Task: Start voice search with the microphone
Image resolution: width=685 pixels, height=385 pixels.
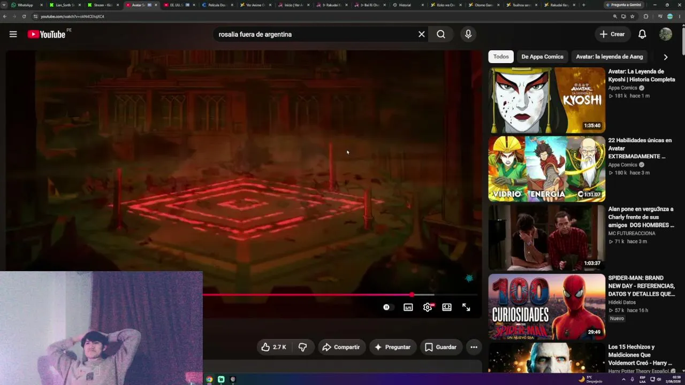Action: pyautogui.click(x=468, y=34)
